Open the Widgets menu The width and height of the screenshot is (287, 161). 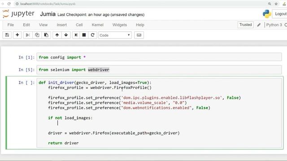tap(120, 25)
